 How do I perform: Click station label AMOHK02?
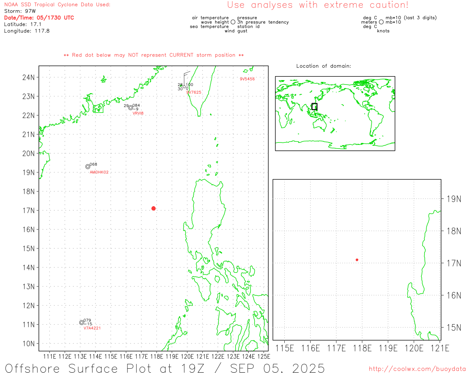pos(99,172)
